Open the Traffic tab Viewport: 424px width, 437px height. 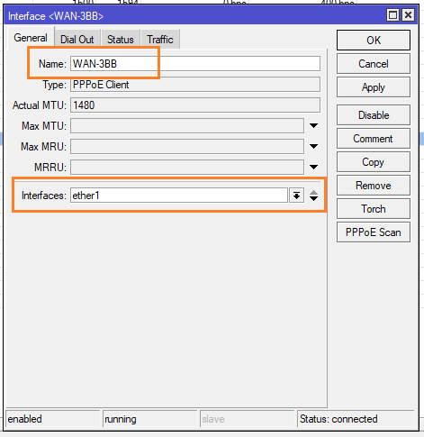[160, 39]
